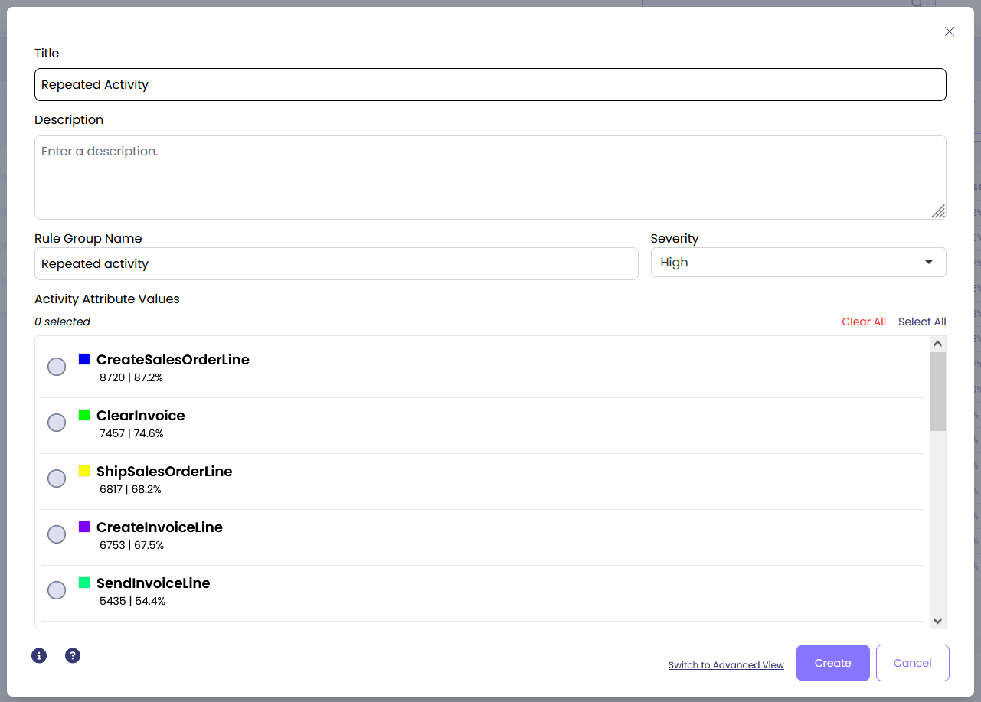Click the blue CreateSalesOrderLine color swatch
Image resolution: width=981 pixels, height=702 pixels.
click(84, 359)
